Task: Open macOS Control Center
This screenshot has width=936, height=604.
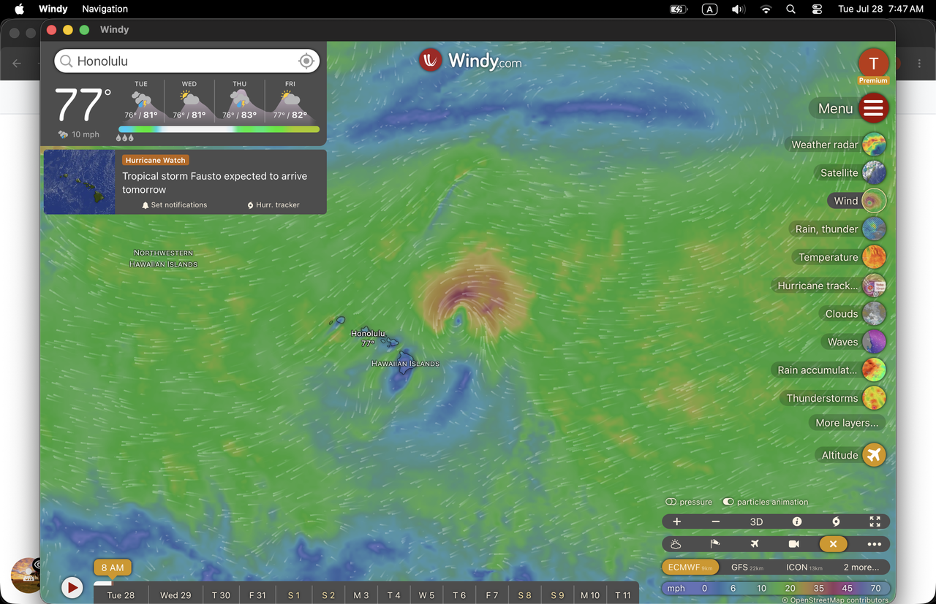Action: click(x=818, y=9)
